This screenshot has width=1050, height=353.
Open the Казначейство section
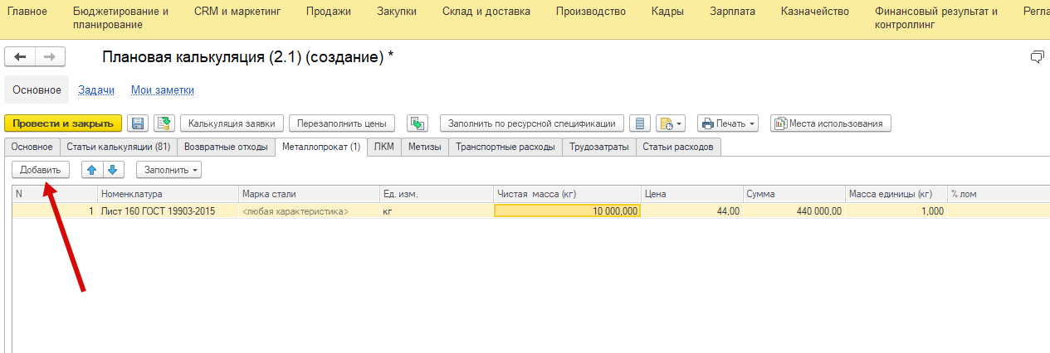coord(815,12)
